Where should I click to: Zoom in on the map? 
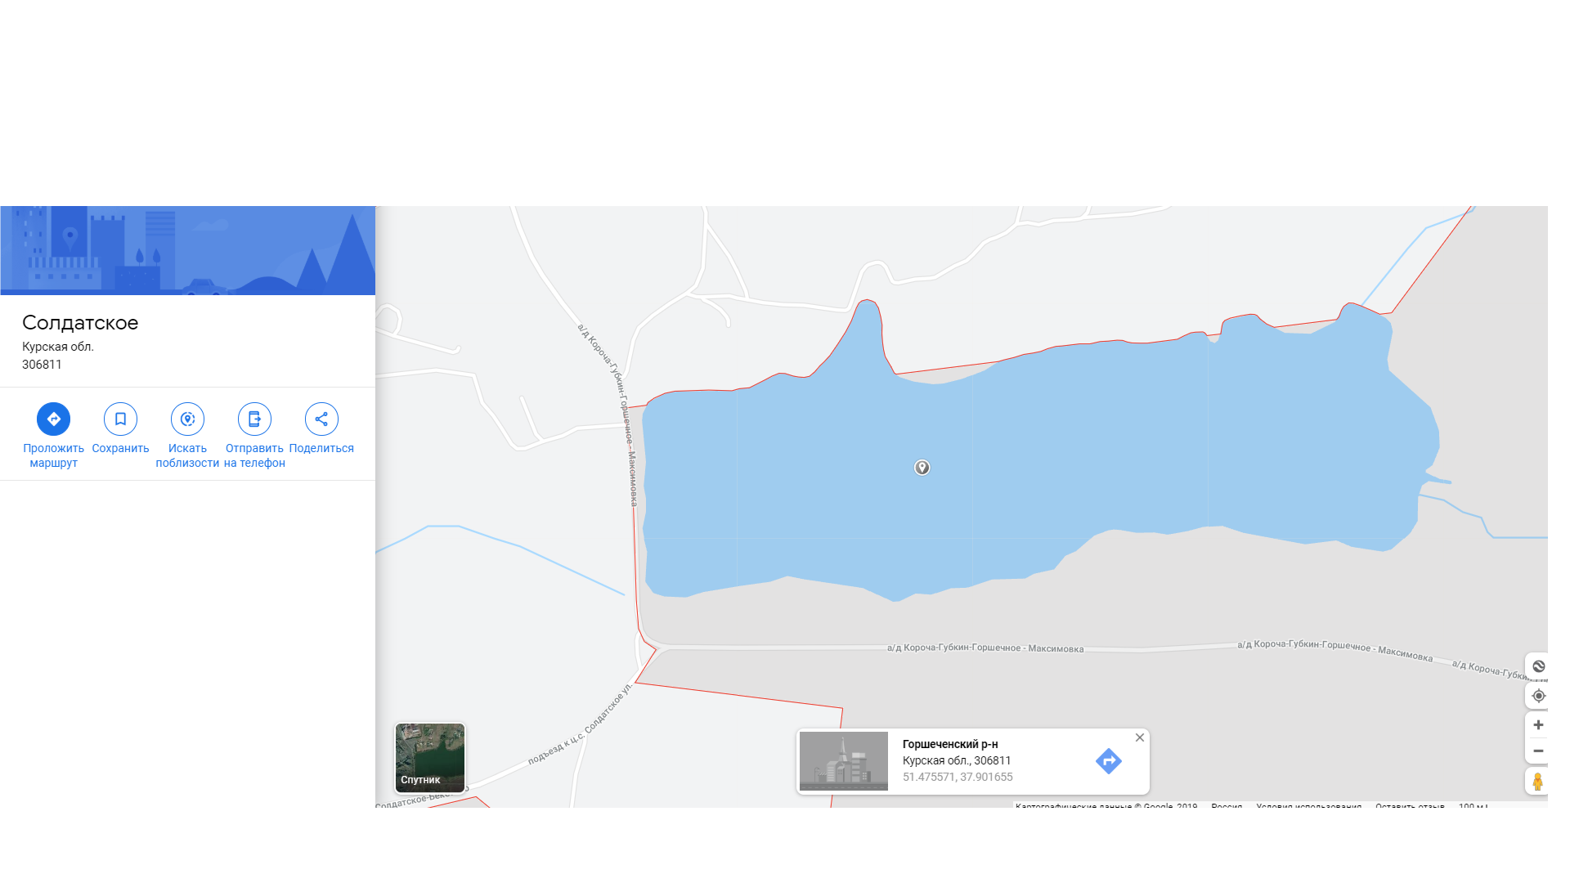pos(1538,725)
